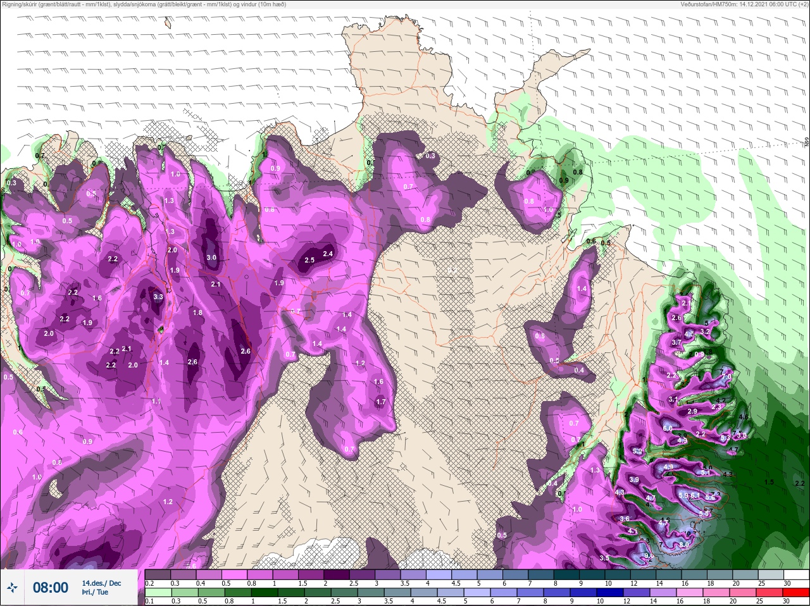The height and width of the screenshot is (606, 810).
Task: Select the bright pink snow swatch labeled 0.5
Action: coord(235,575)
